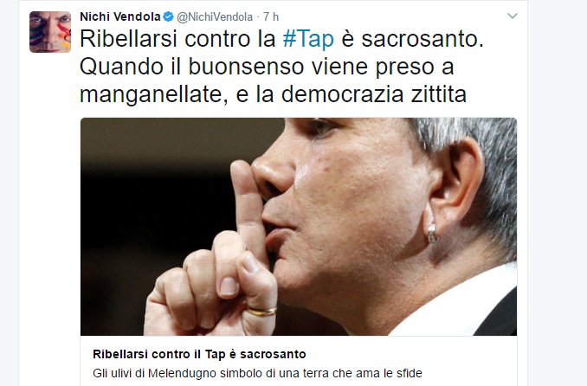Click the raised index finger in the photo

click(247, 206)
